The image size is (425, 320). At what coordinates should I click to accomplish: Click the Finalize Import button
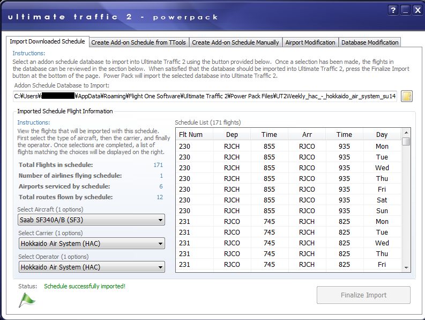[x=363, y=295]
